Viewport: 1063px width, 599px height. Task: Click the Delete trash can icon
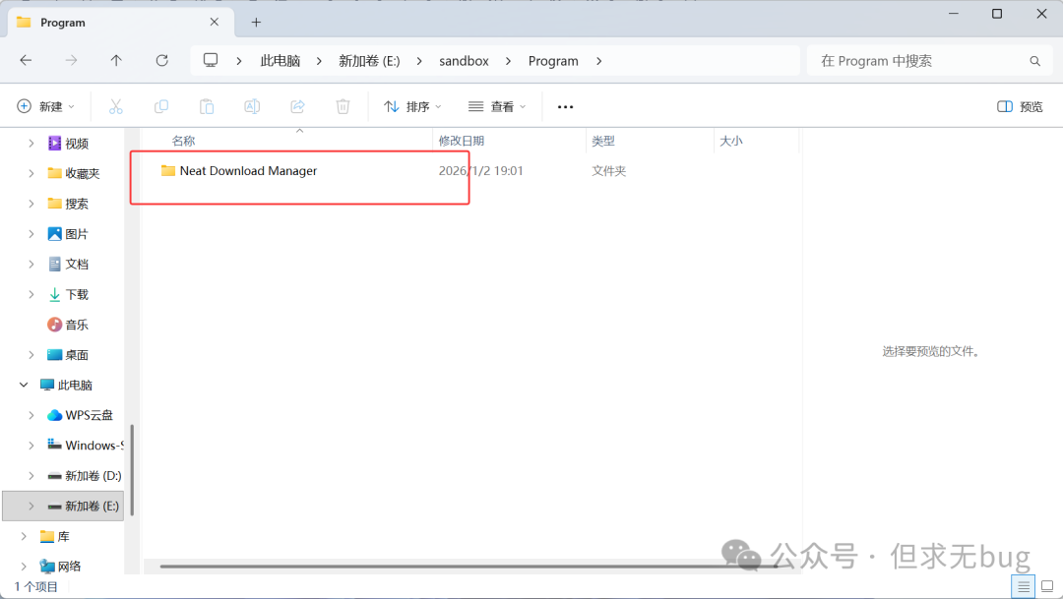(x=343, y=106)
